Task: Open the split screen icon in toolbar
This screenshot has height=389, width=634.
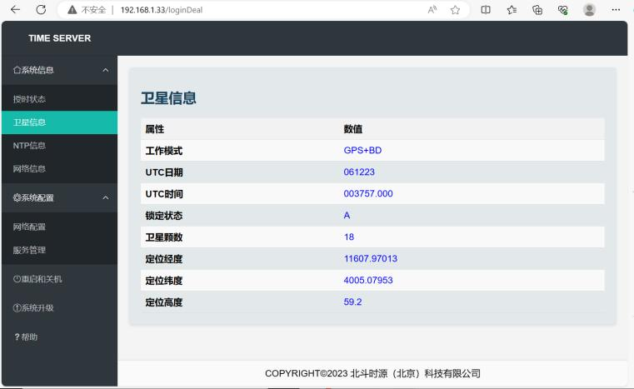Action: click(x=486, y=10)
